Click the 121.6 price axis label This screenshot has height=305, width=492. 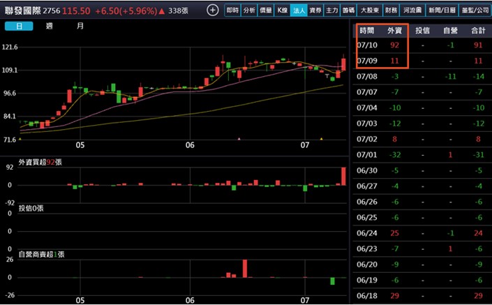(10, 47)
